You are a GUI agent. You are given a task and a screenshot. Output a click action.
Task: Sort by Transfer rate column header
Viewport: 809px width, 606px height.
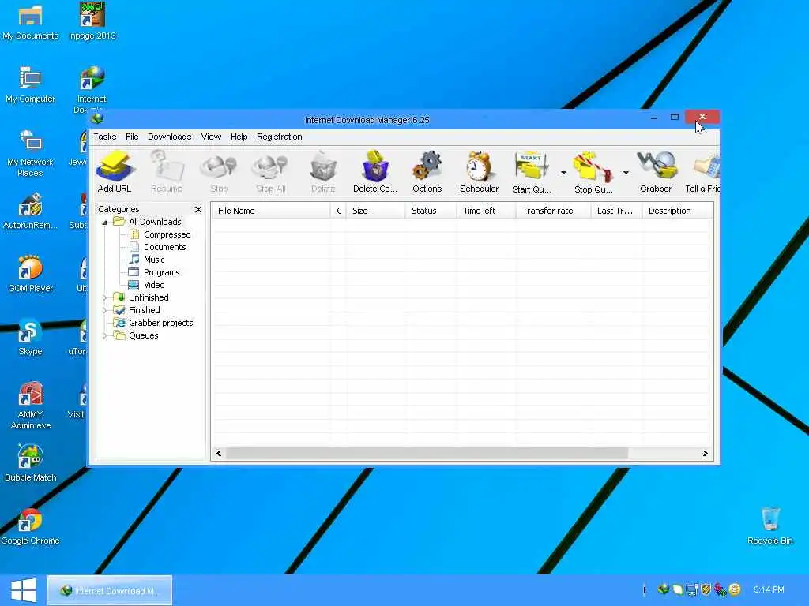point(553,211)
